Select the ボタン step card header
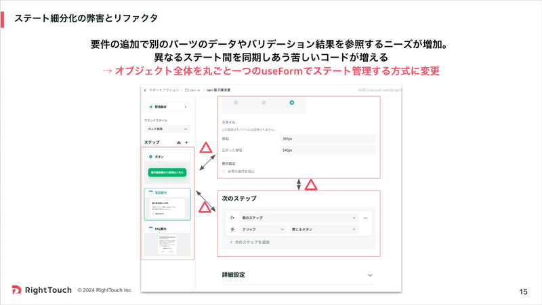 (167, 157)
